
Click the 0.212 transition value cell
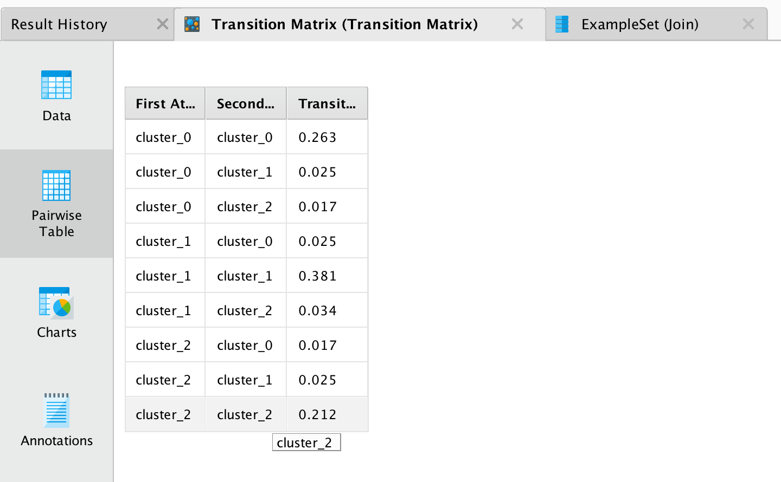pyautogui.click(x=327, y=414)
